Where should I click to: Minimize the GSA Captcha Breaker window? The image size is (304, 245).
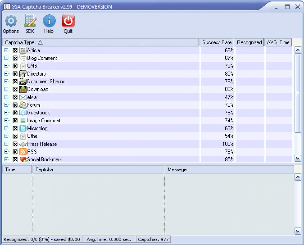point(276,8)
